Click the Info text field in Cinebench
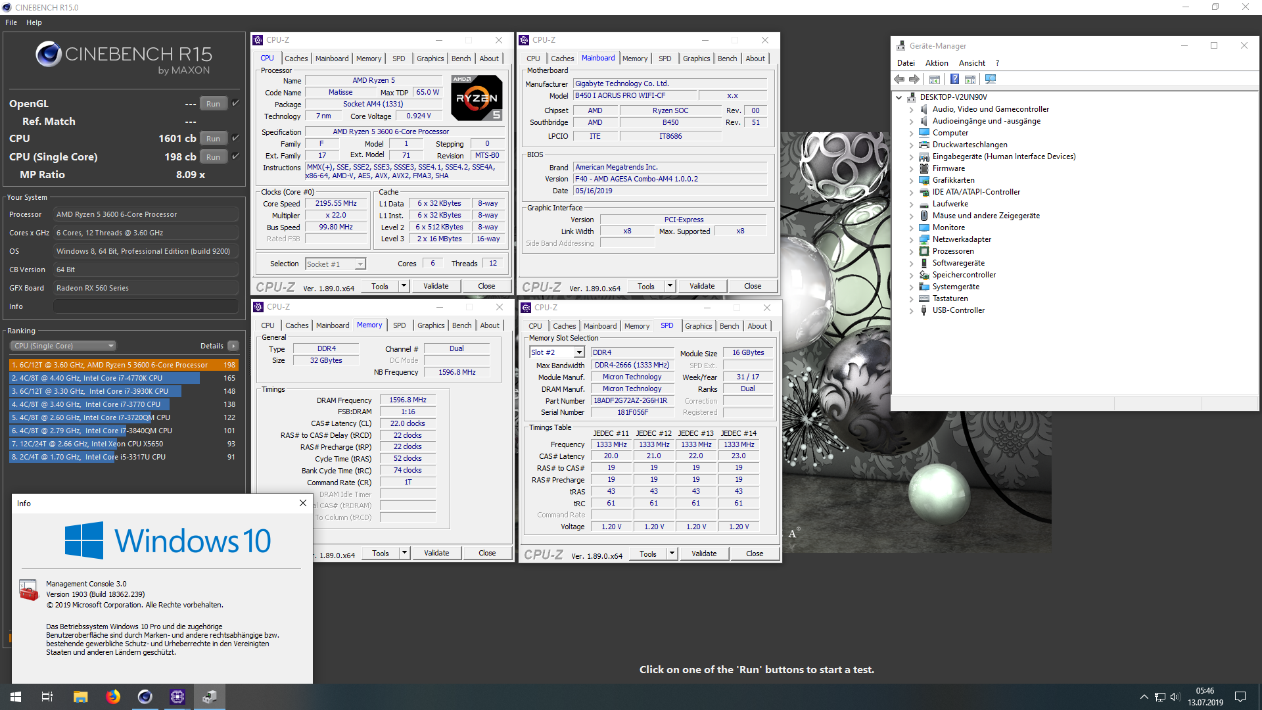 point(145,306)
